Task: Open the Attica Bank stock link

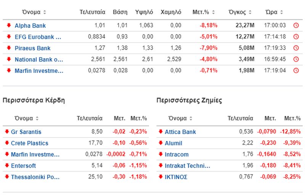Action: (x=180, y=132)
